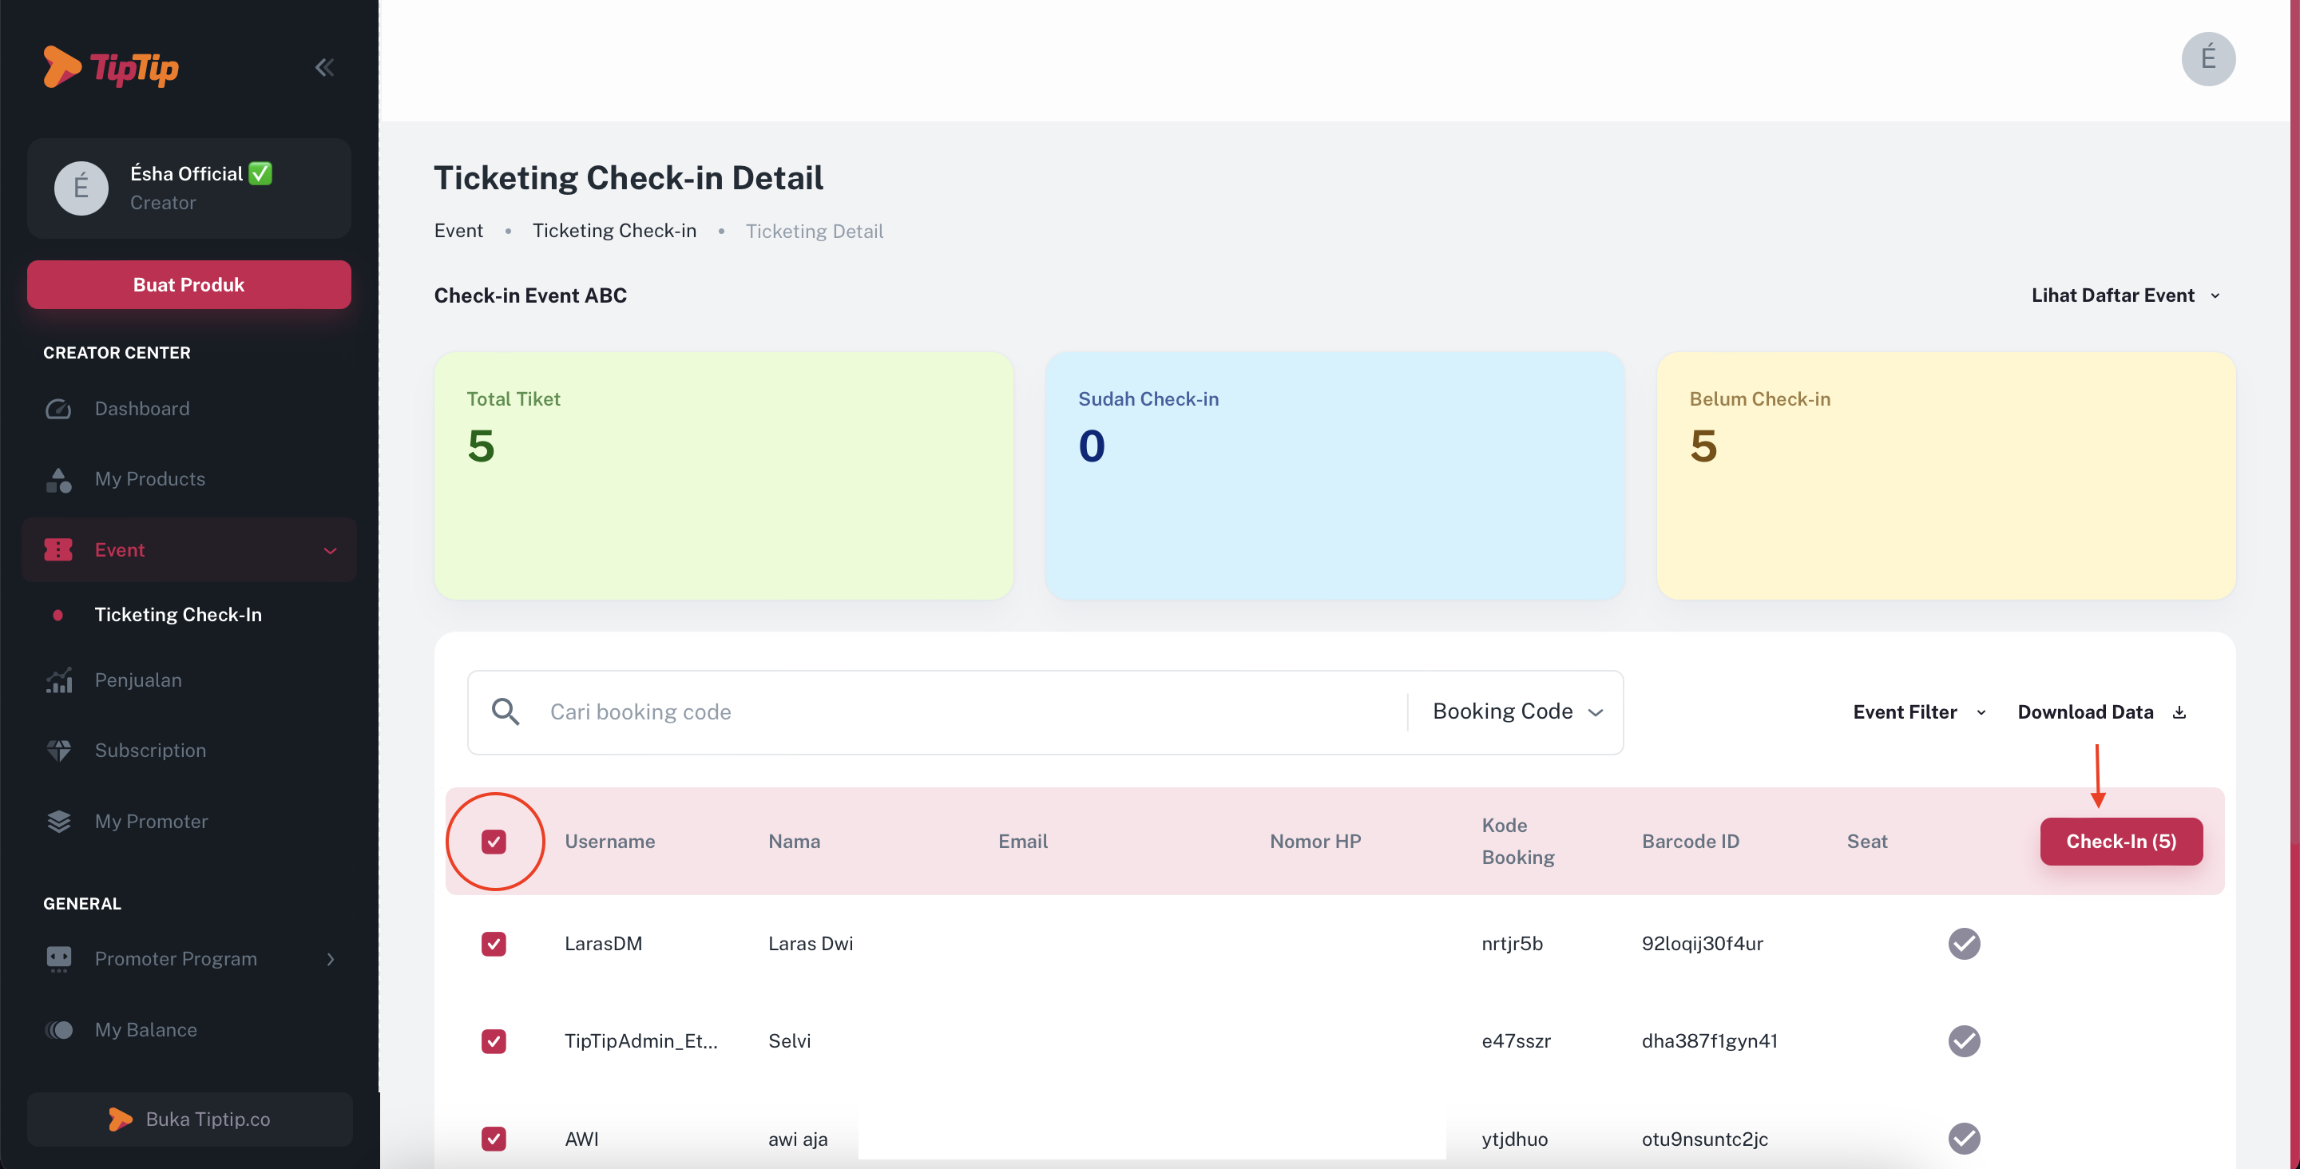Click the Subscription diamond icon

(x=59, y=750)
